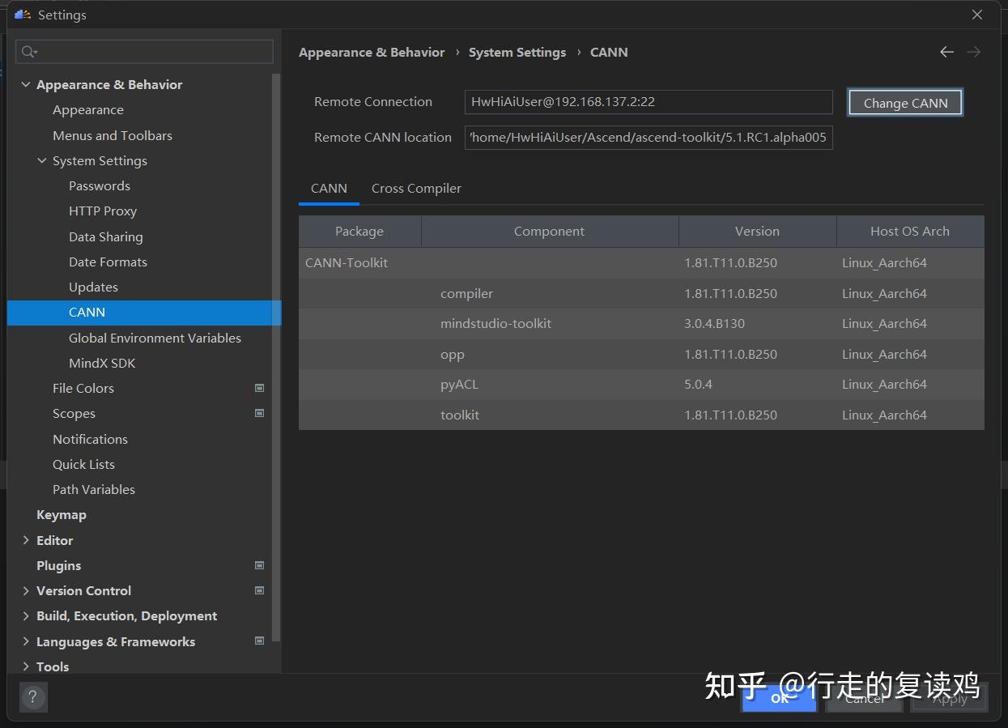
Task: Expand the Build, Execution, Deployment section
Action: tap(26, 615)
